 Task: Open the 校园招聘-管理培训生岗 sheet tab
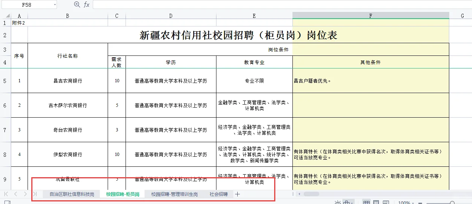pos(174,194)
